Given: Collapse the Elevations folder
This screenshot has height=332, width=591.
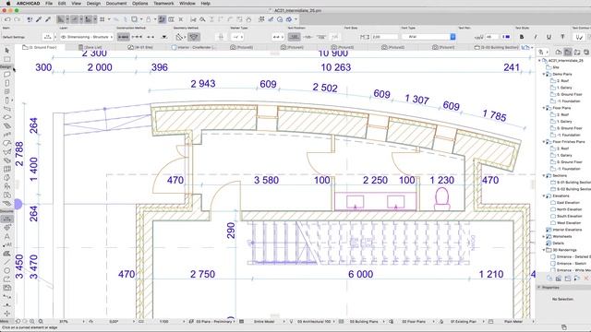Looking at the screenshot, I should tap(544, 196).
